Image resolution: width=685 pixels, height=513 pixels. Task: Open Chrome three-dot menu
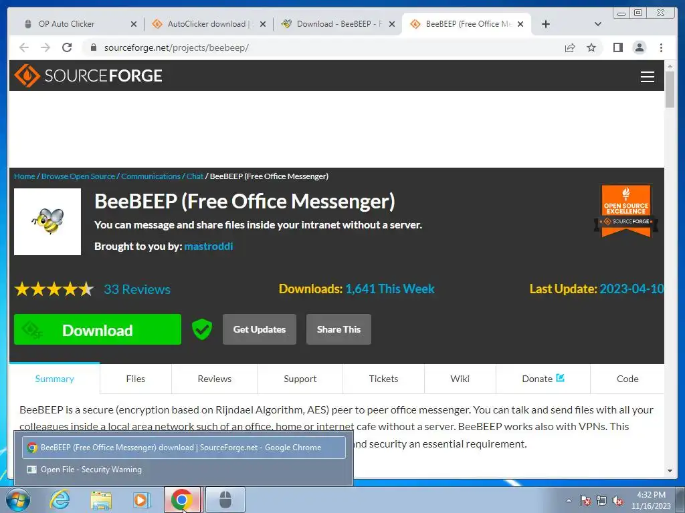pos(661,47)
